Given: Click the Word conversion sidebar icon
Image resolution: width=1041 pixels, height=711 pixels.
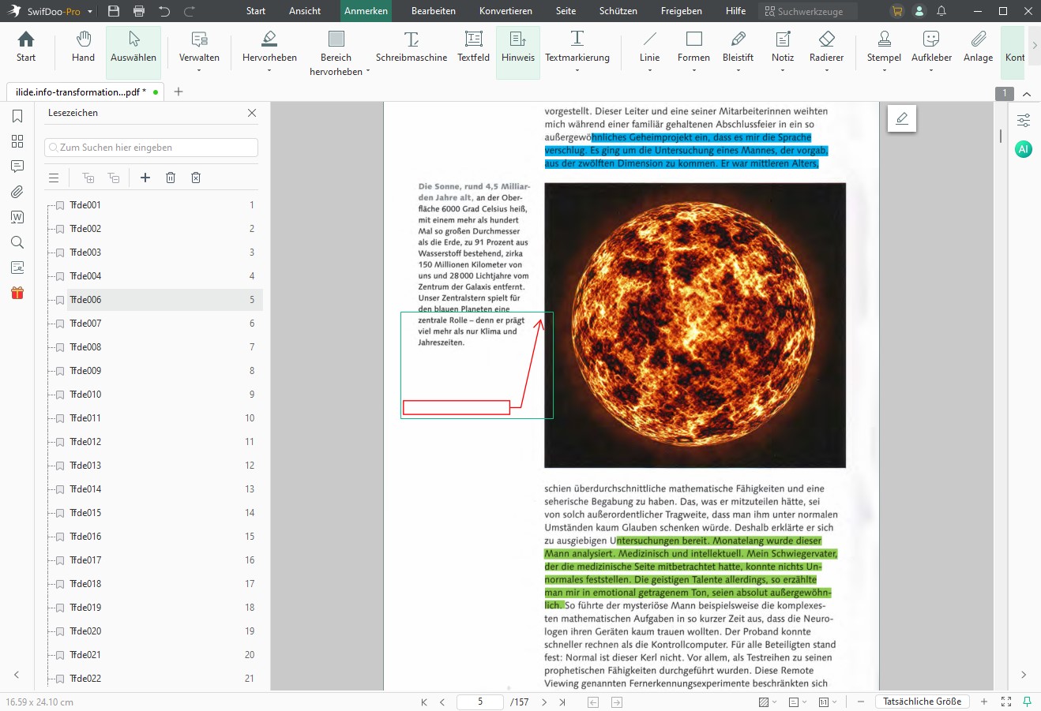Looking at the screenshot, I should 17,217.
